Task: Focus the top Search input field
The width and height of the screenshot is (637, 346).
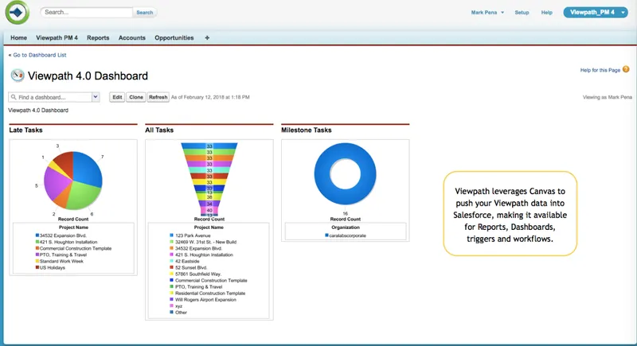Action: click(87, 12)
